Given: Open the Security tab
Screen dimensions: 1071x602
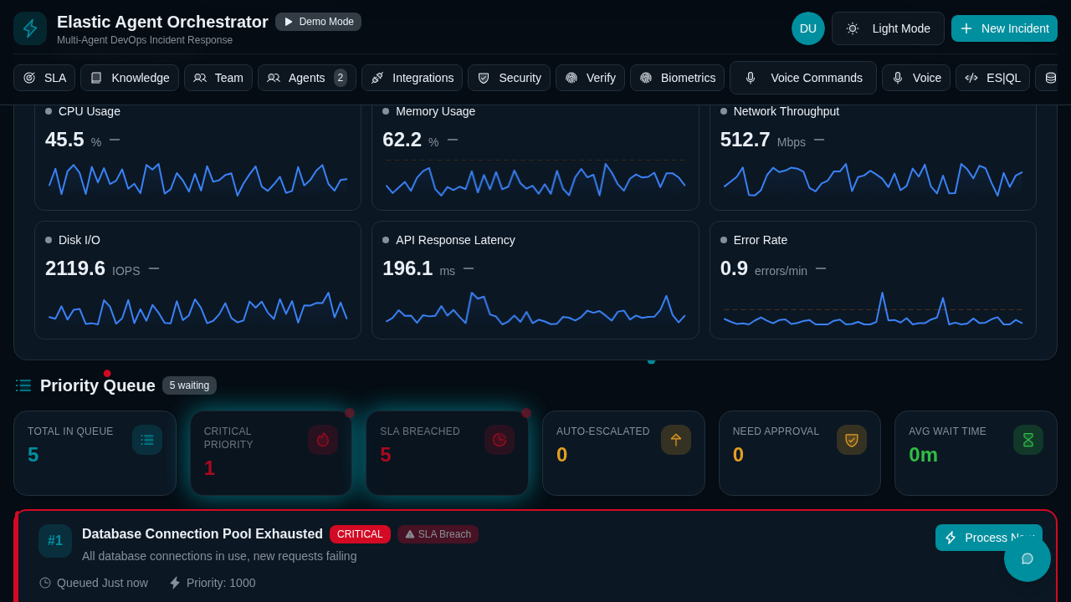Looking at the screenshot, I should coord(509,78).
